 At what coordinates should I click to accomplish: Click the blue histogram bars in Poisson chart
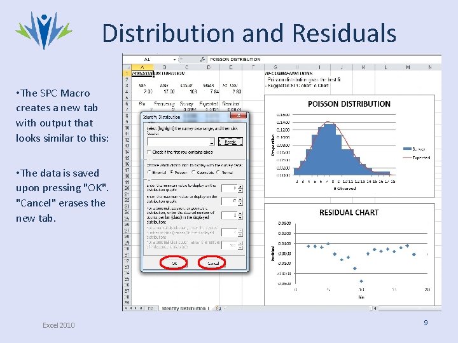click(330, 152)
